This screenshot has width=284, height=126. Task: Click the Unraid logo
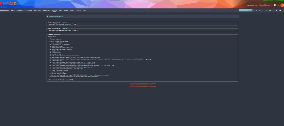[8, 4]
